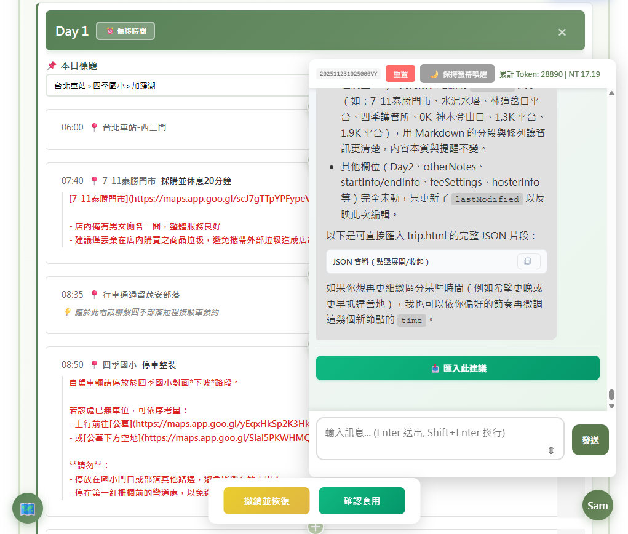Click the import icon on 匯入此建議
628x534 pixels.
(x=435, y=369)
